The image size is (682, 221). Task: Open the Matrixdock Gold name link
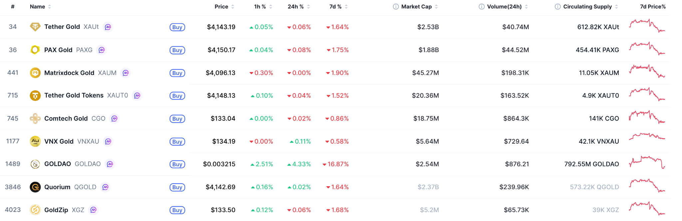[69, 73]
